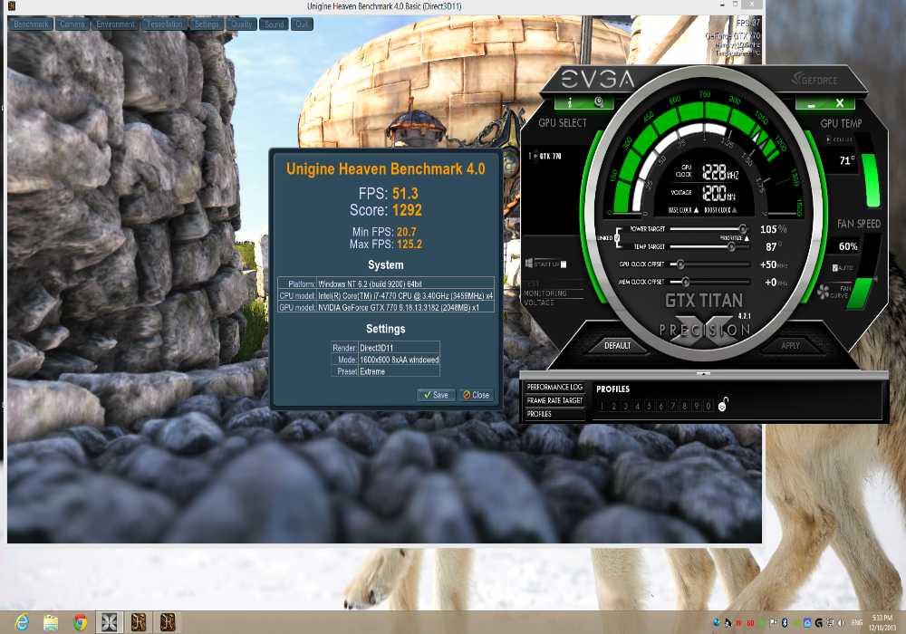
Task: Close the benchmark results dialog
Action: coord(477,395)
